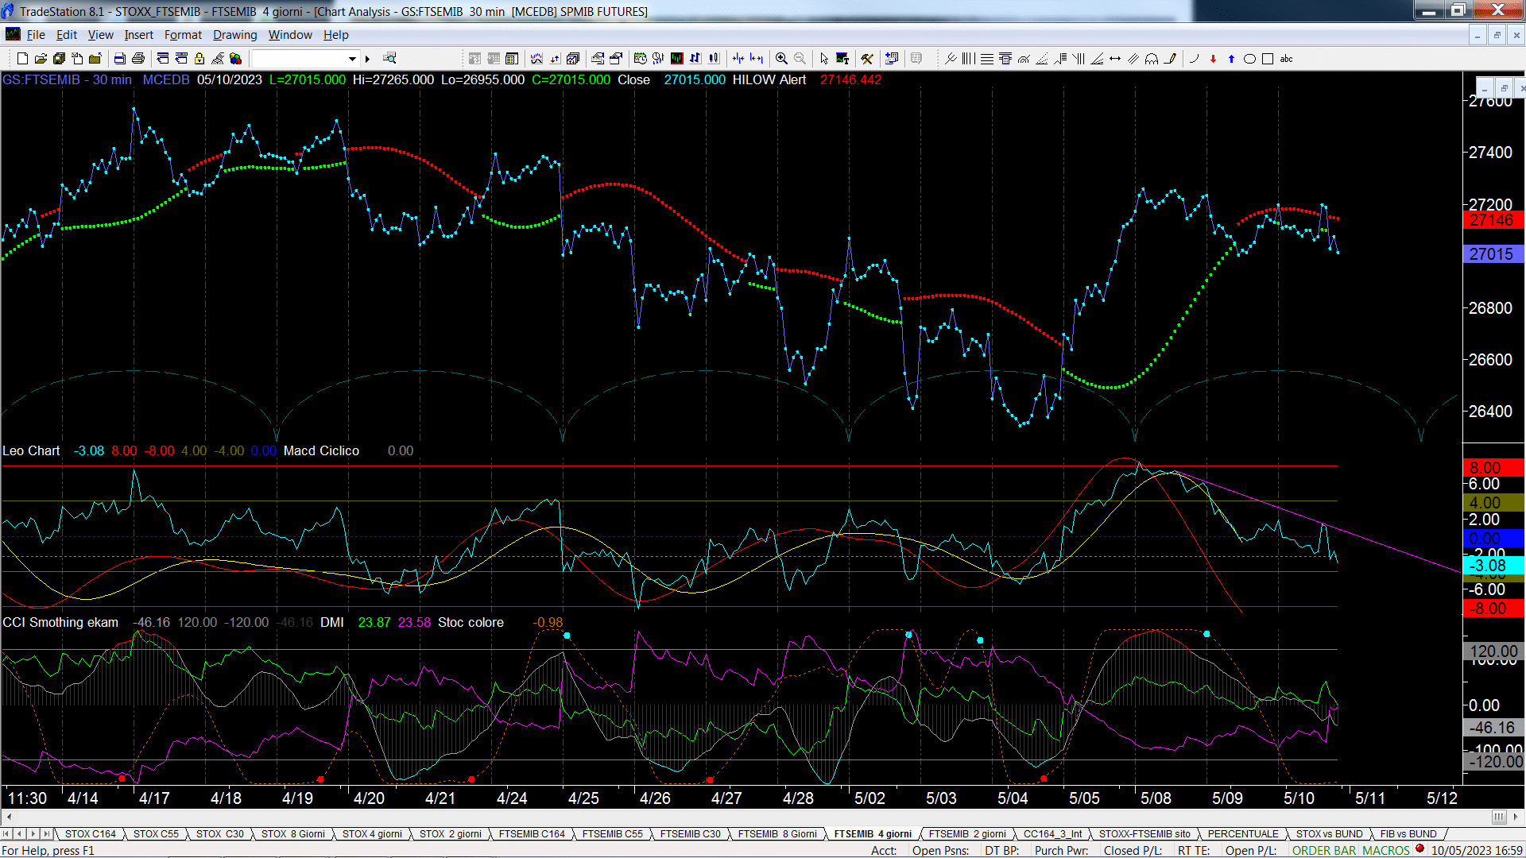Open the Insert menu
The image size is (1526, 858).
tap(138, 35)
